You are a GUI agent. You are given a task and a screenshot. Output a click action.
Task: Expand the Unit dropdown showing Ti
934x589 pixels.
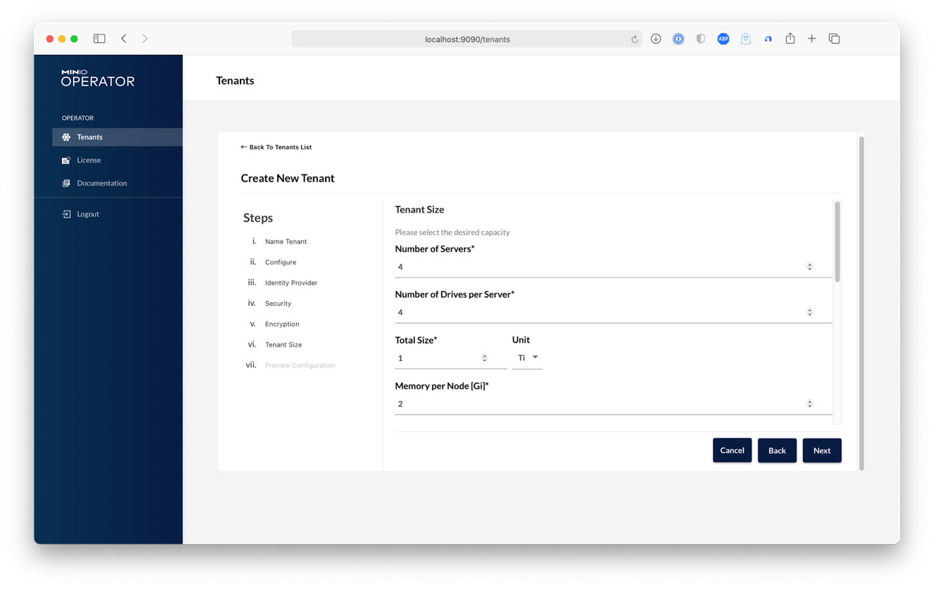(528, 358)
